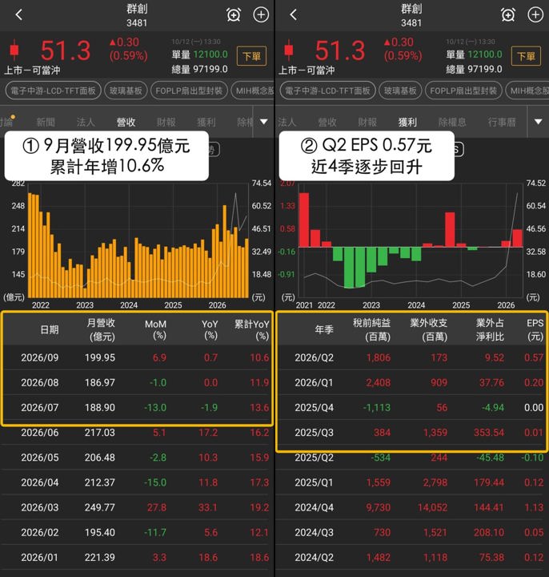This screenshot has height=577, width=549.
Task: Tap the candlestick icon in the right panel
Action: 289,50
